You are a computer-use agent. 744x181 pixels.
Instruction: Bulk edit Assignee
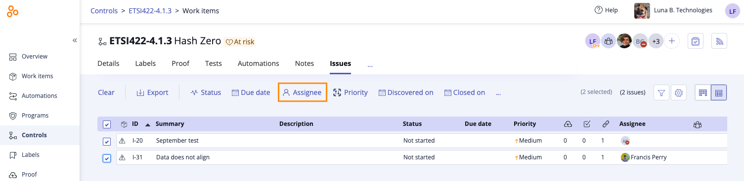(302, 92)
